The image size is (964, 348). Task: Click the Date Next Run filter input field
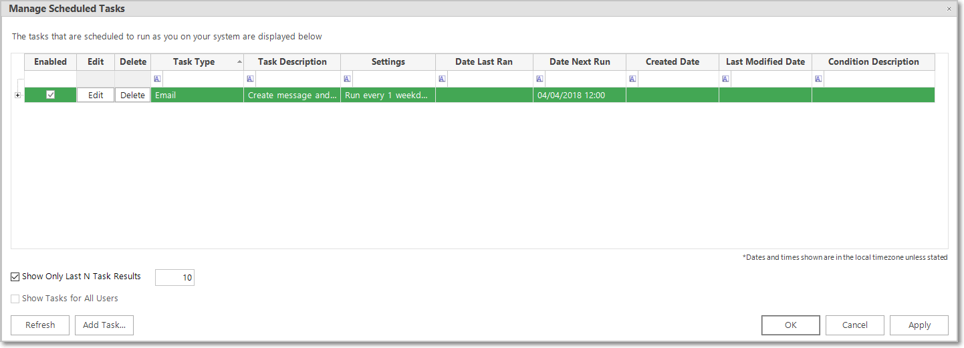(585, 79)
